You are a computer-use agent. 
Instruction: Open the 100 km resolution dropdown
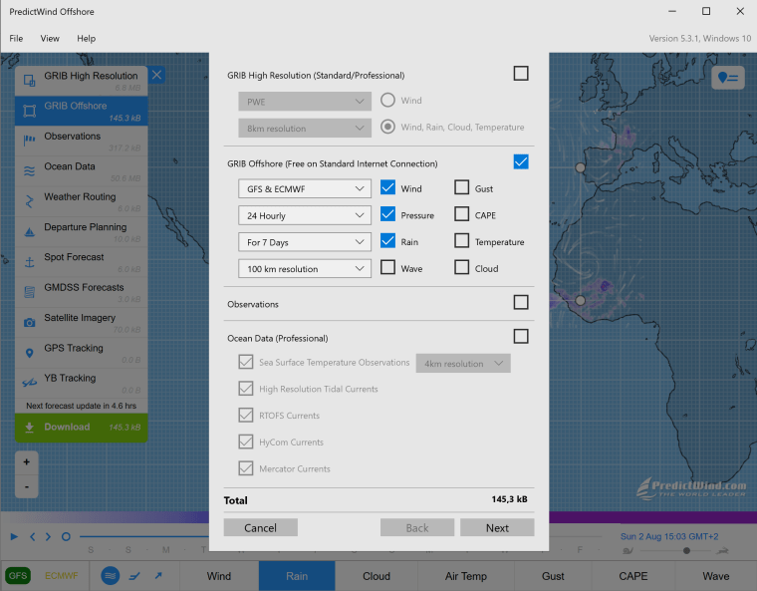click(x=305, y=269)
